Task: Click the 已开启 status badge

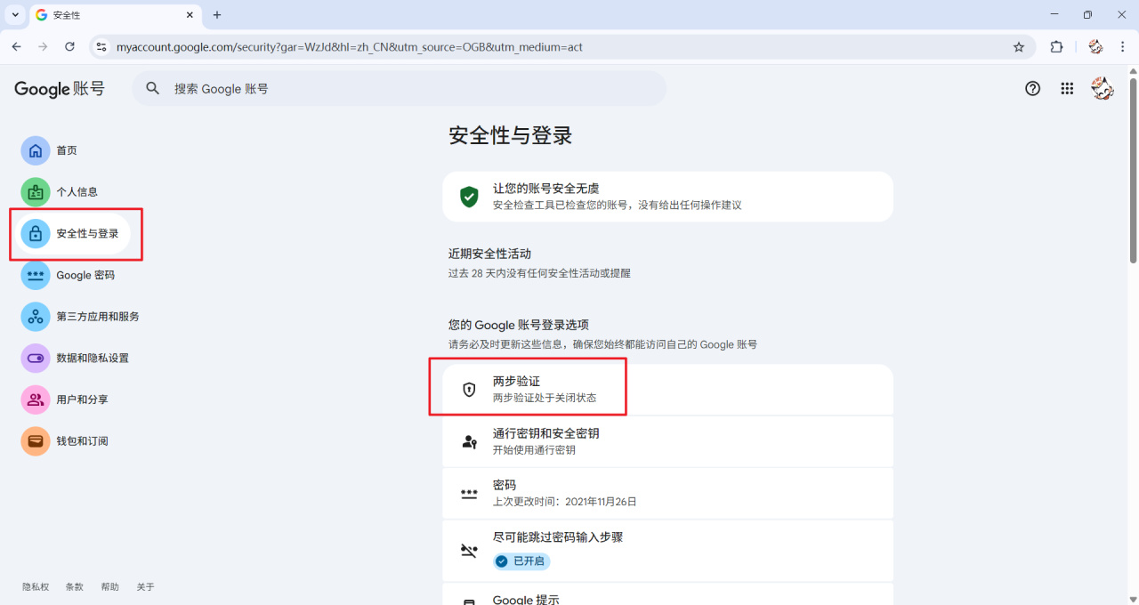Action: coord(522,561)
